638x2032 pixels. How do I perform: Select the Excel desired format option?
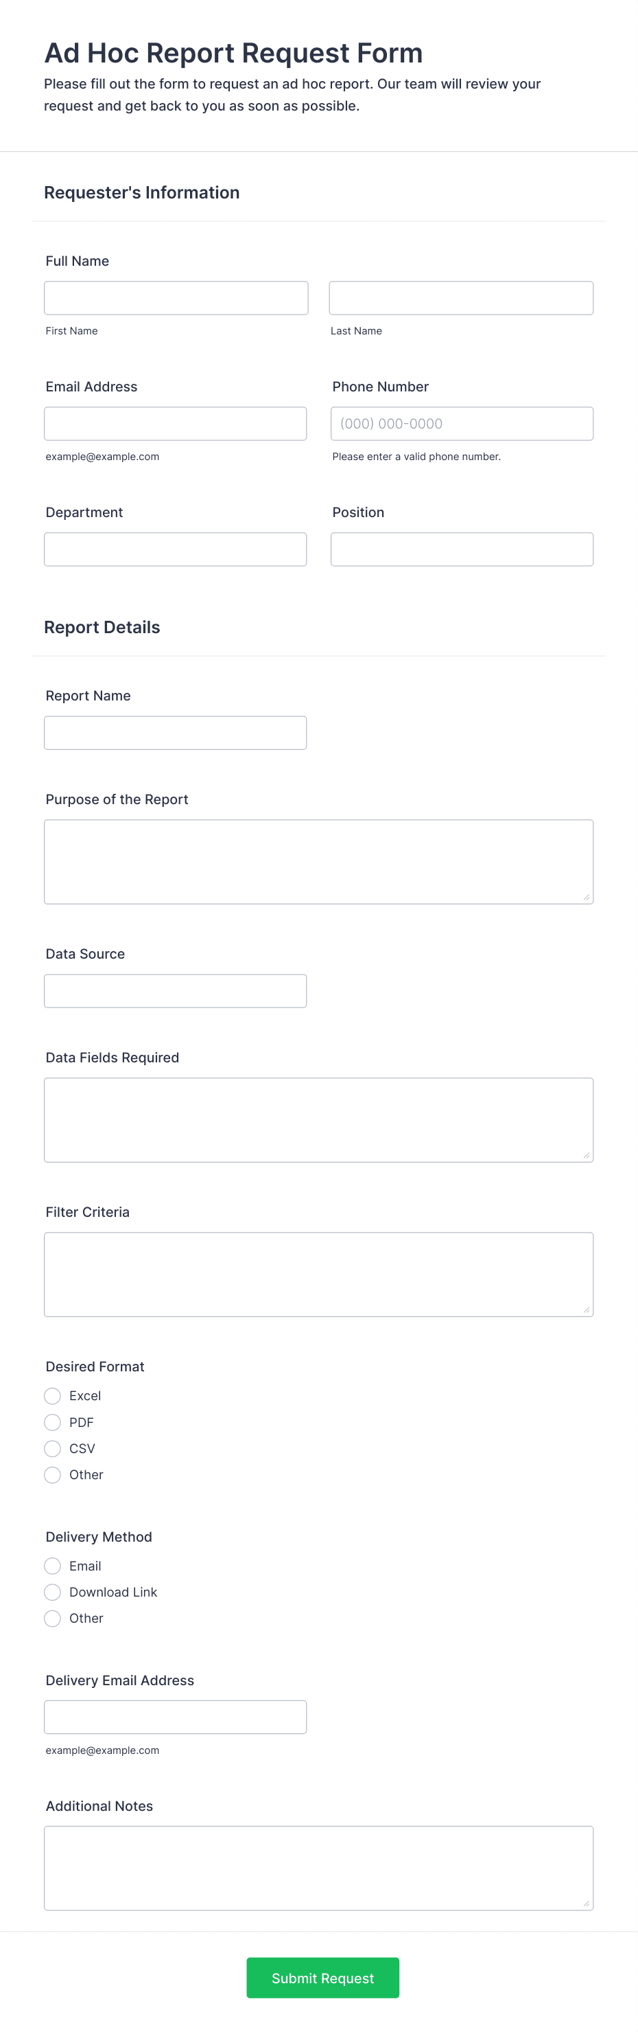coord(52,1395)
